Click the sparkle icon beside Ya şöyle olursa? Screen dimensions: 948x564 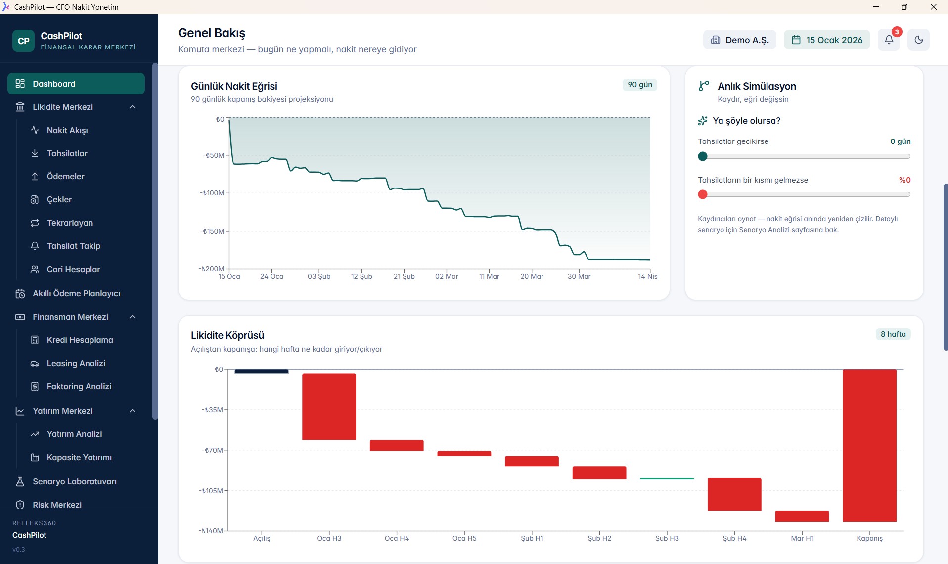pos(703,121)
